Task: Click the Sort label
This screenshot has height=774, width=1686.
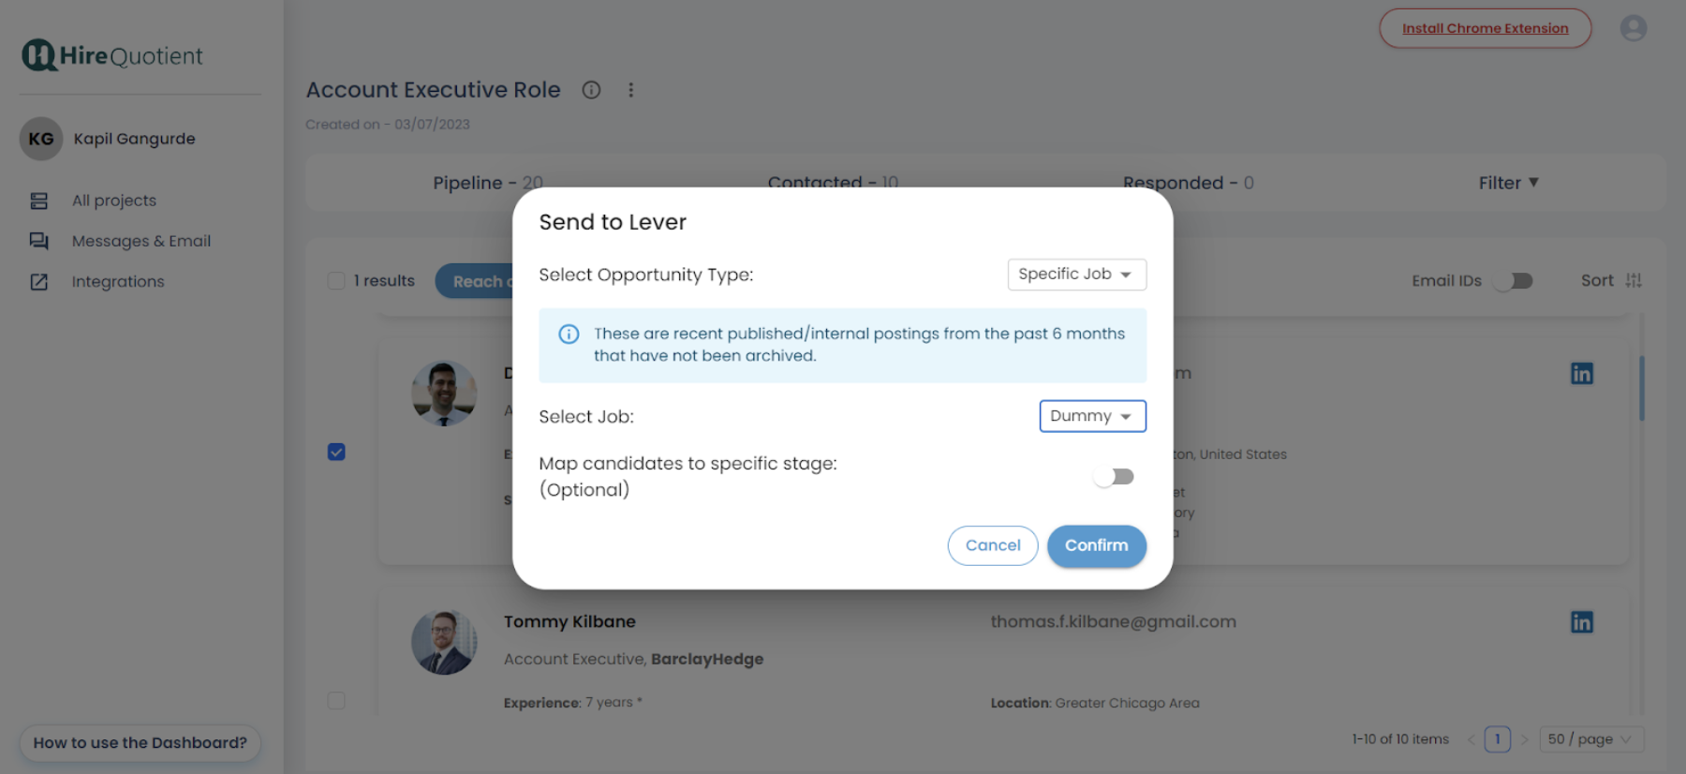Action: [1597, 280]
